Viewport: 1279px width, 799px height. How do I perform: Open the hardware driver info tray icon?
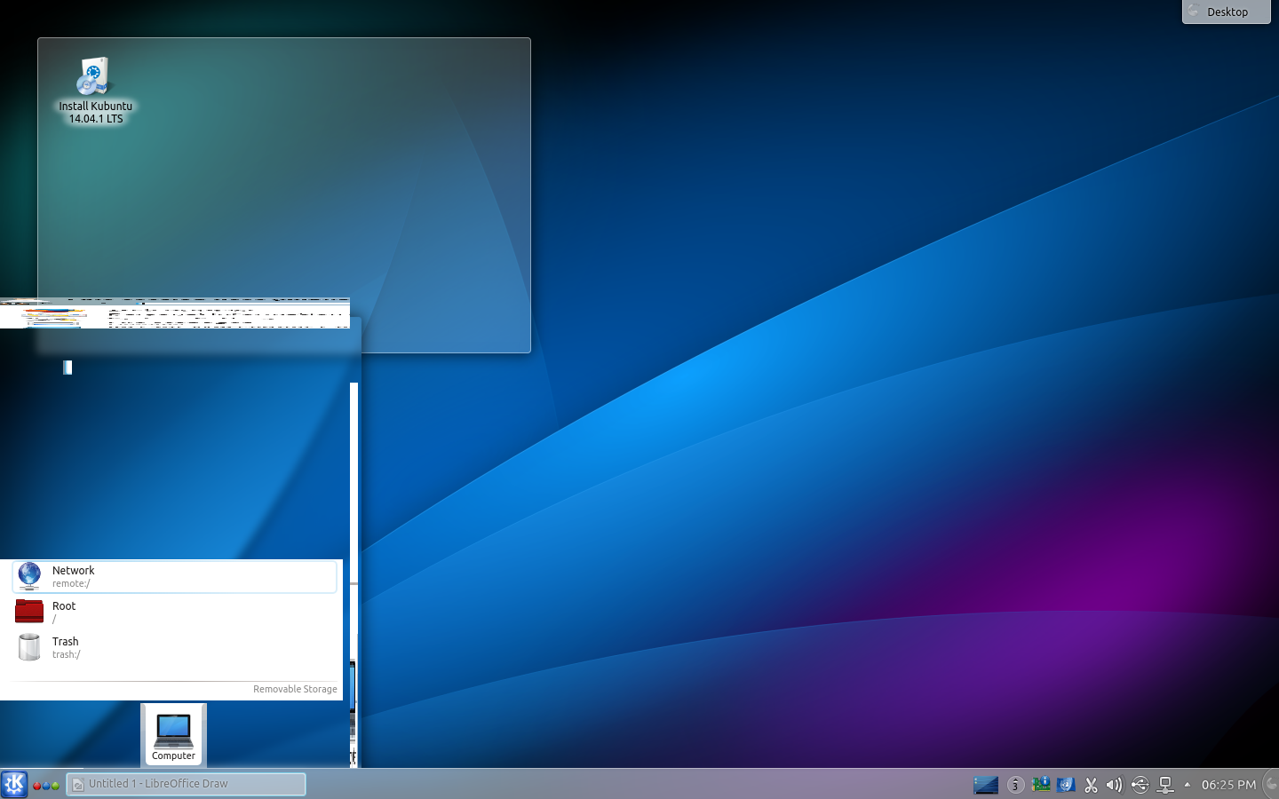(1041, 785)
